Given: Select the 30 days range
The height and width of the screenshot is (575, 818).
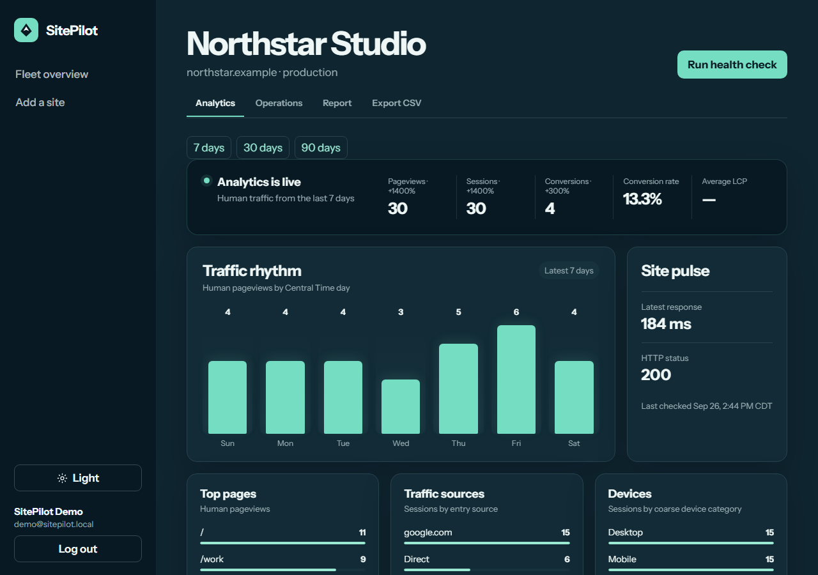Looking at the screenshot, I should tap(263, 148).
